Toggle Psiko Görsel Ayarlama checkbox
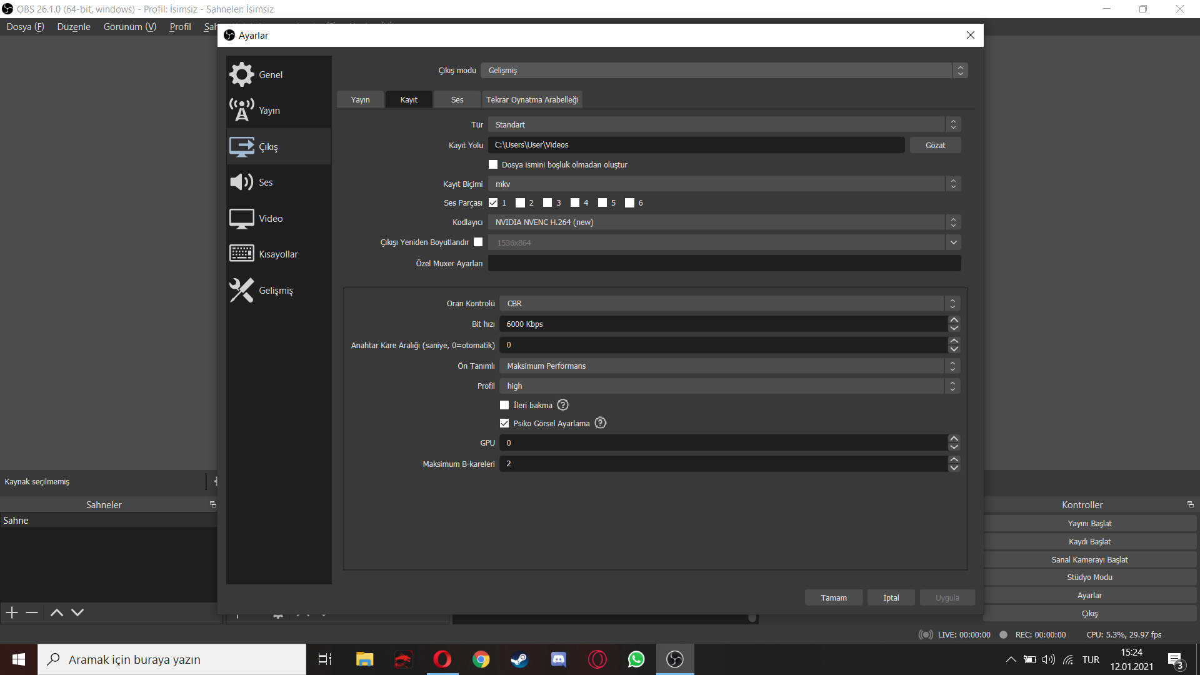Image resolution: width=1200 pixels, height=675 pixels. pos(504,423)
